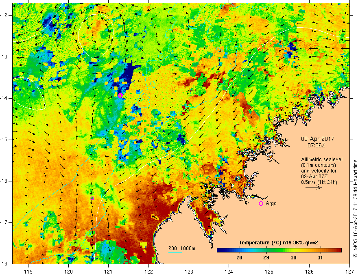
Task: Click the '29' colorbar tick label
Action: click(x=266, y=258)
